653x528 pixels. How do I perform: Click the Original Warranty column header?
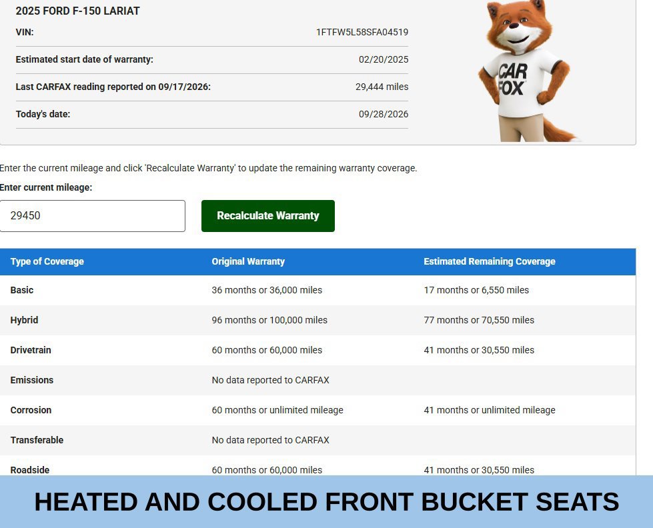[248, 261]
